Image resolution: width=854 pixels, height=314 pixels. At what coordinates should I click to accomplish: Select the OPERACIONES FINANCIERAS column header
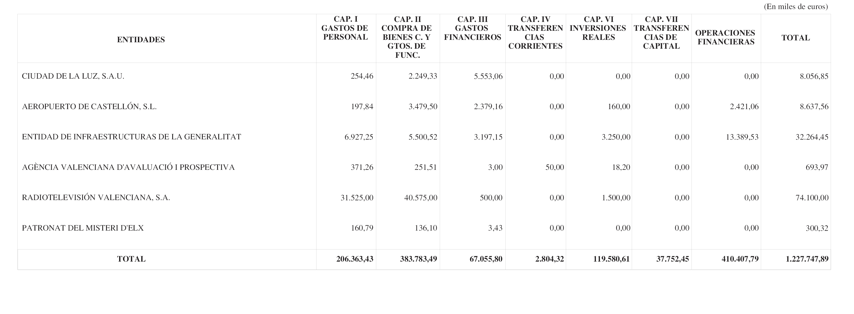click(725, 37)
